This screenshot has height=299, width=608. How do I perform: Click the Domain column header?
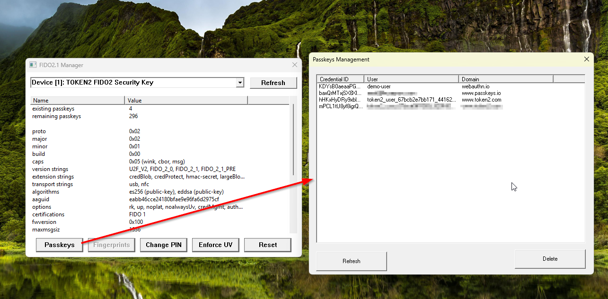(506, 79)
